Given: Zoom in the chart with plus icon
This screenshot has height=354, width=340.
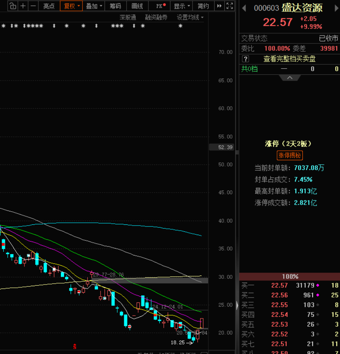Looking at the screenshot, I should [23, 6].
